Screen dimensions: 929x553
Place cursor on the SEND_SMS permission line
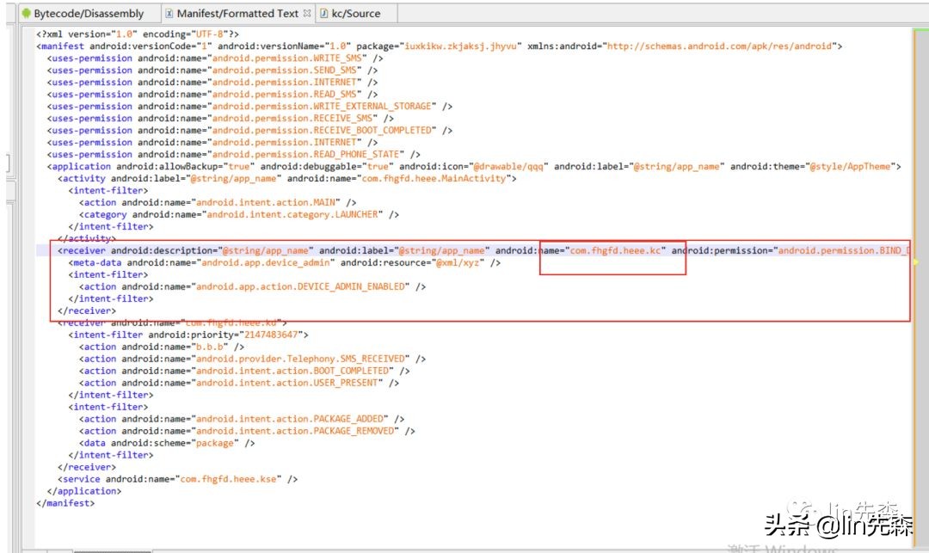(x=285, y=71)
